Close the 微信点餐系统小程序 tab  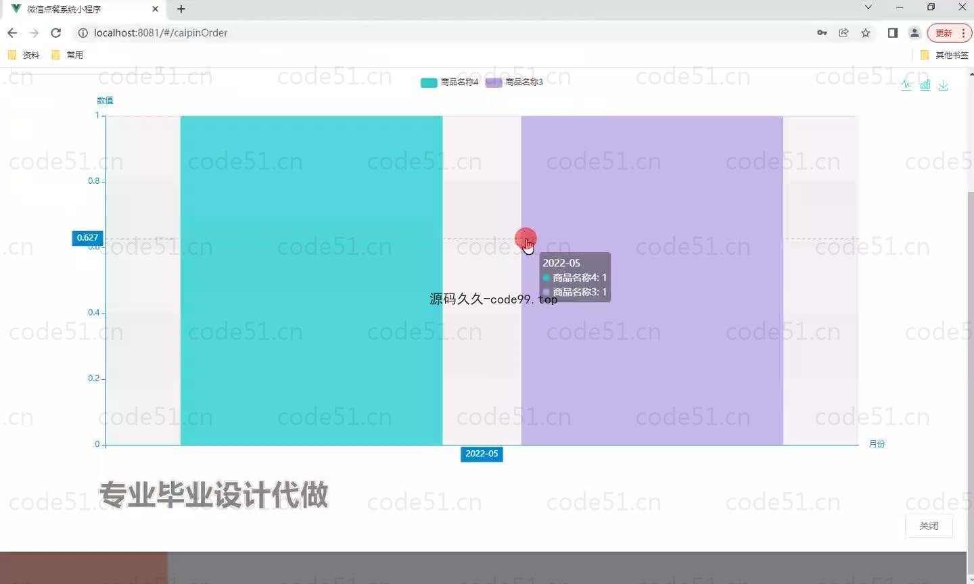coord(155,9)
